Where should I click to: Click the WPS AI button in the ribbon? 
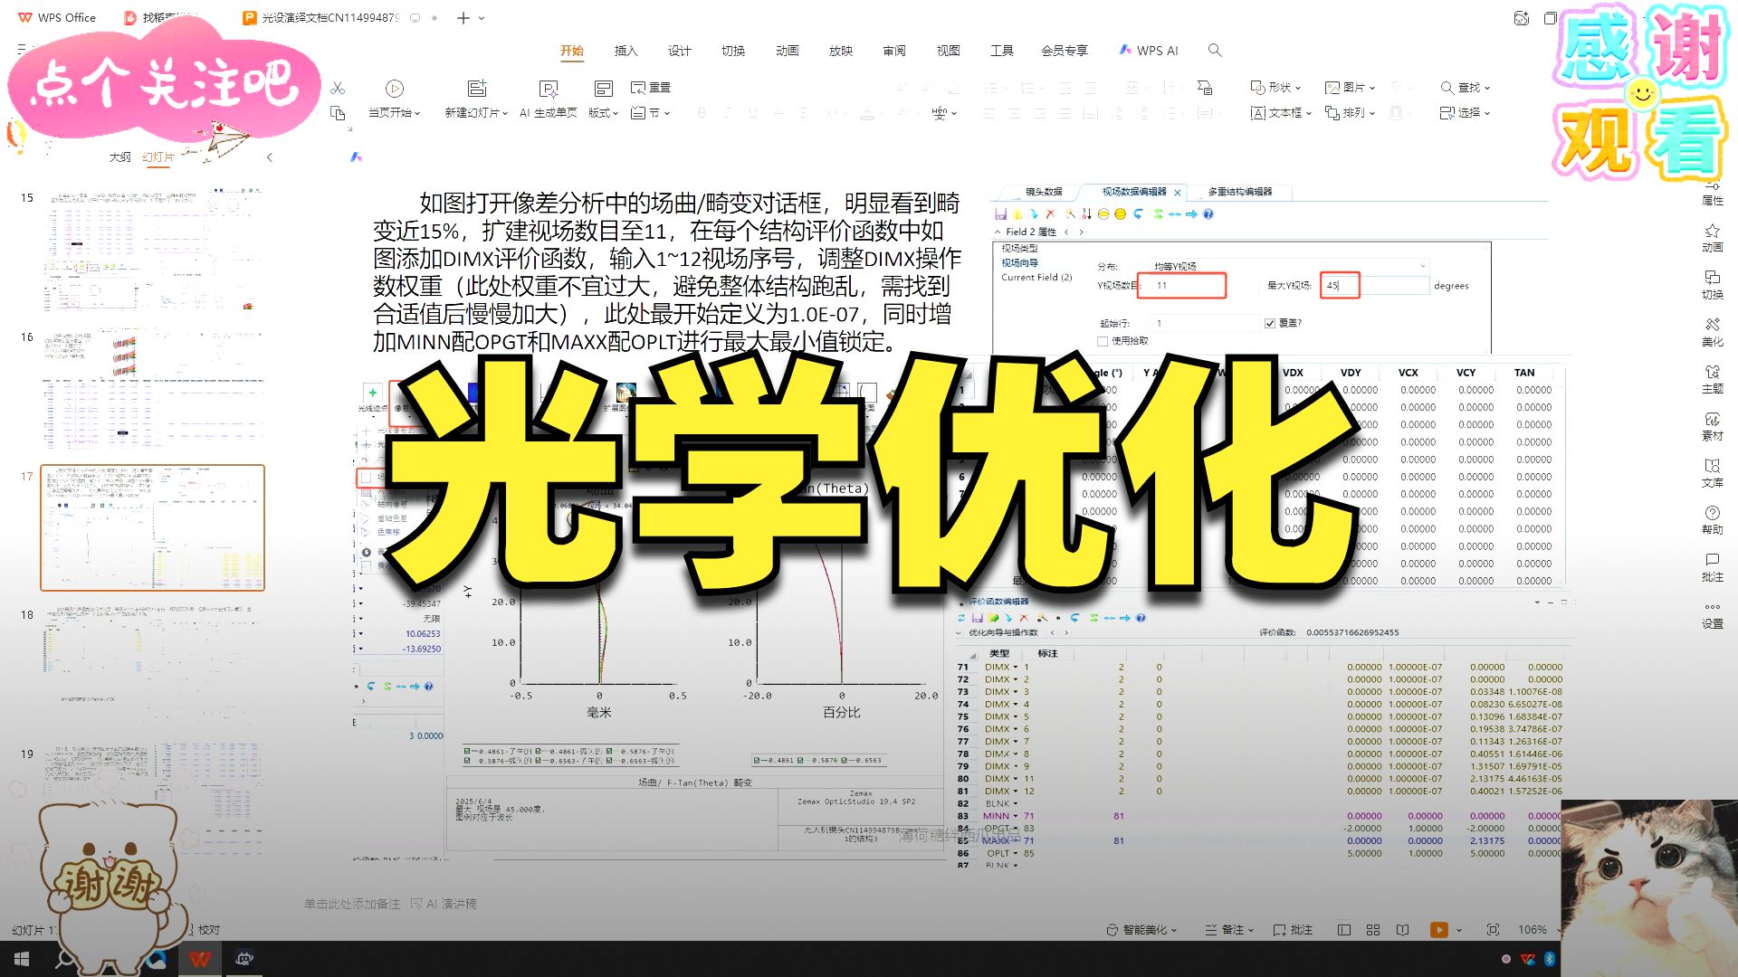(x=1149, y=50)
